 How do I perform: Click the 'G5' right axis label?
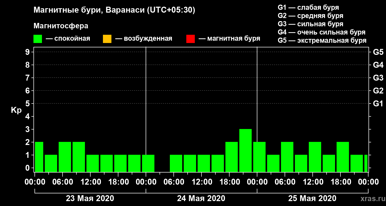click(378, 52)
